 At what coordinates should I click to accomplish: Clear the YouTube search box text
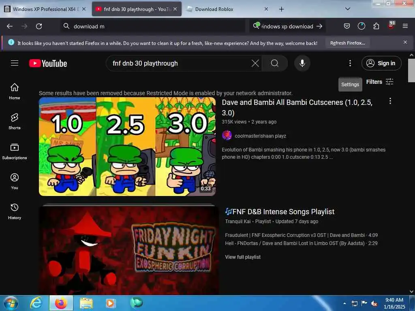(255, 63)
